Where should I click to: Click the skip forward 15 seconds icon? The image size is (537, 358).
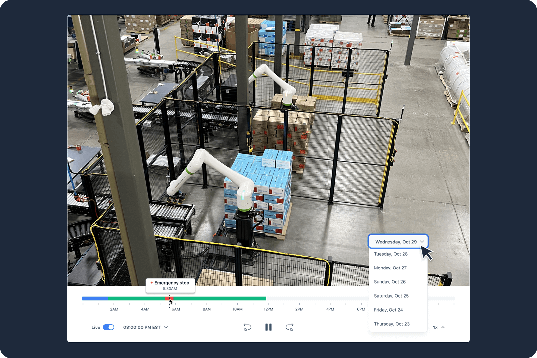click(x=290, y=328)
